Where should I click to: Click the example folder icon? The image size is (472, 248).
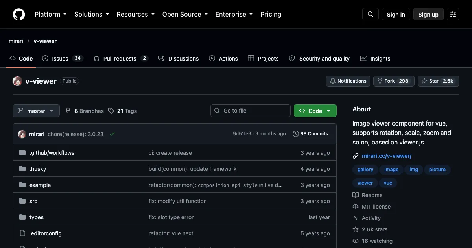coord(22,185)
